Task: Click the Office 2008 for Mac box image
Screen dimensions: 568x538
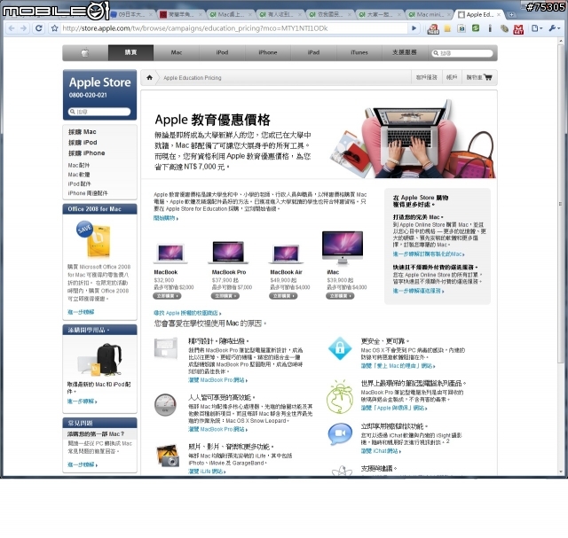Action: (94, 239)
